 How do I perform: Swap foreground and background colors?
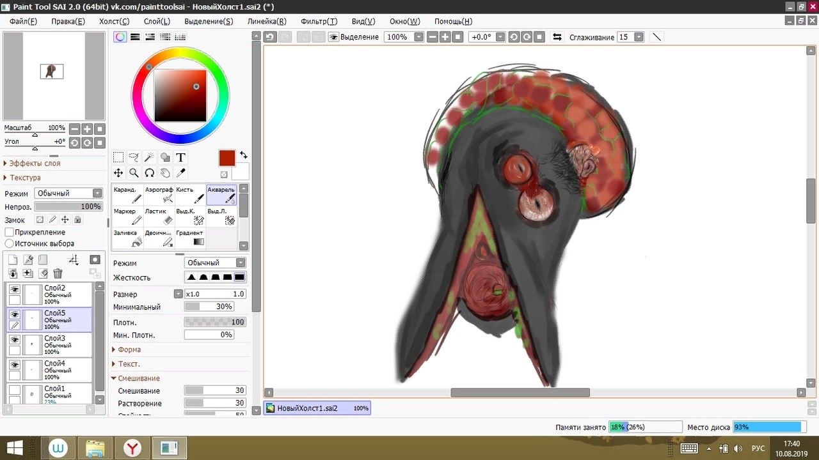click(243, 155)
